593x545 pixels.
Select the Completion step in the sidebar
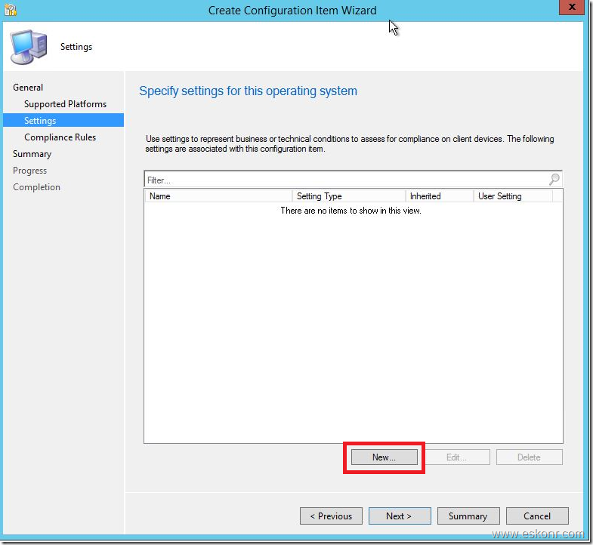[37, 187]
